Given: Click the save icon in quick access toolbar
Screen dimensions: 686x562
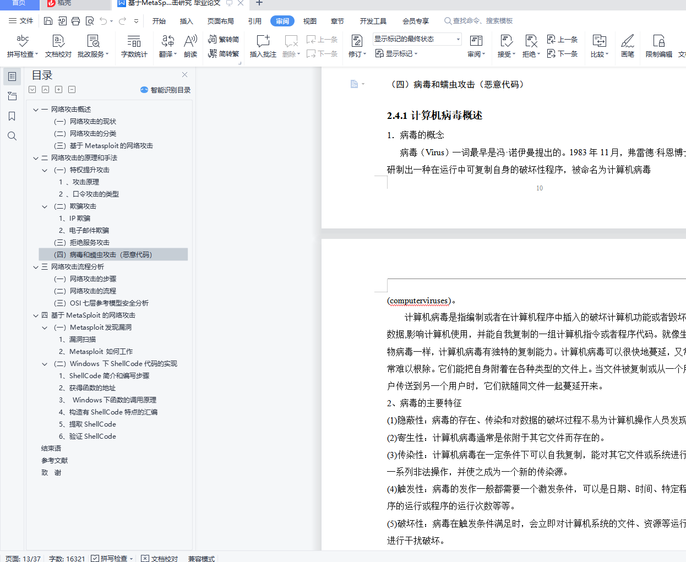Looking at the screenshot, I should pos(48,21).
